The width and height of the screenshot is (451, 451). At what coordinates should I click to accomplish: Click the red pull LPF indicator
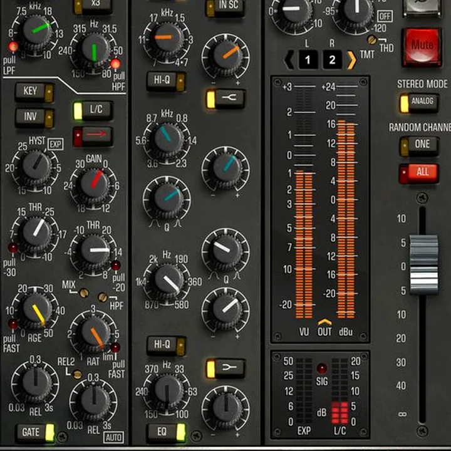[13, 46]
